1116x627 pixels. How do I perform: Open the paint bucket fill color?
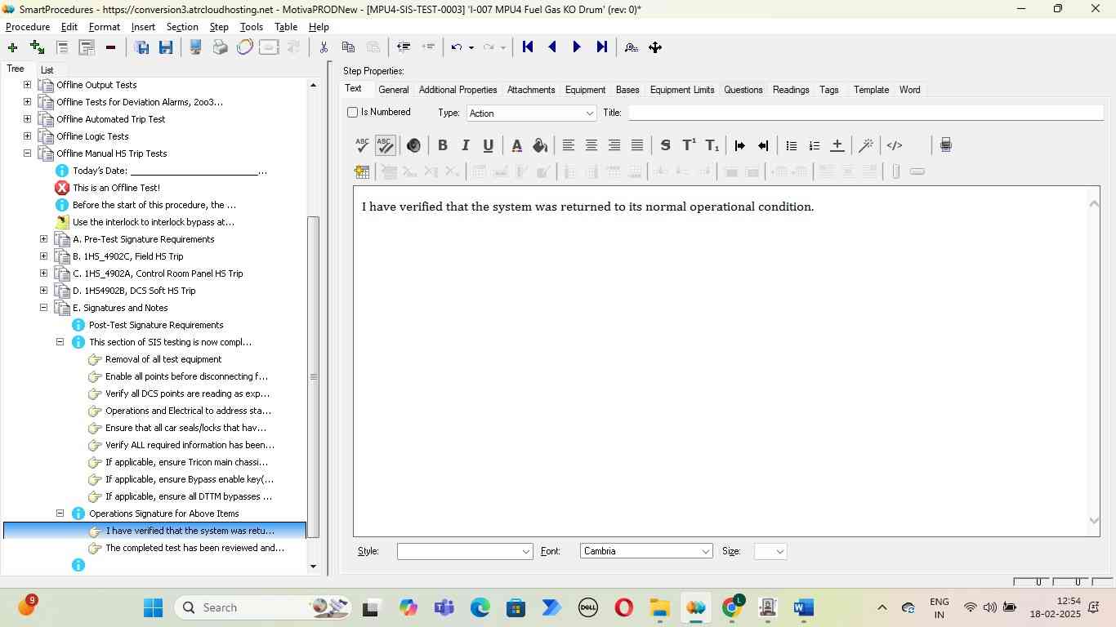pyautogui.click(x=539, y=145)
